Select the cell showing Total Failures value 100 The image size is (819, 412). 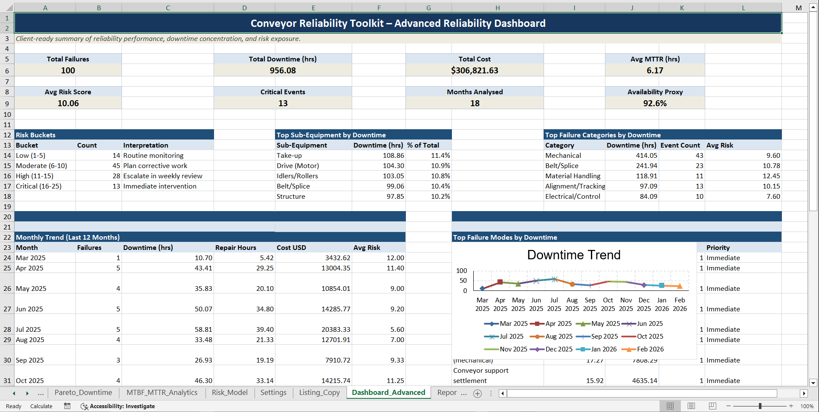(x=67, y=70)
